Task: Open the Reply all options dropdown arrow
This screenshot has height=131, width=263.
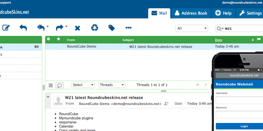Action: coord(48,26)
